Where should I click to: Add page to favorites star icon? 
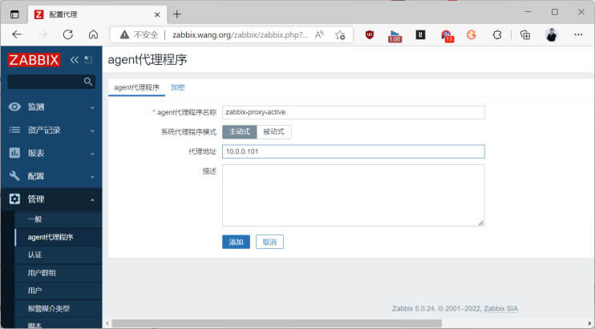coord(340,35)
